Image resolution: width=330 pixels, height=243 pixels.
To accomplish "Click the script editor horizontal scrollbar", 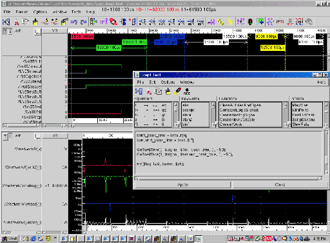I will (x=229, y=179).
